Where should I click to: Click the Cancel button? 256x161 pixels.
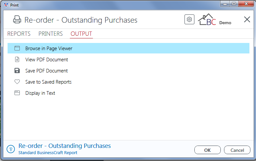(x=237, y=150)
